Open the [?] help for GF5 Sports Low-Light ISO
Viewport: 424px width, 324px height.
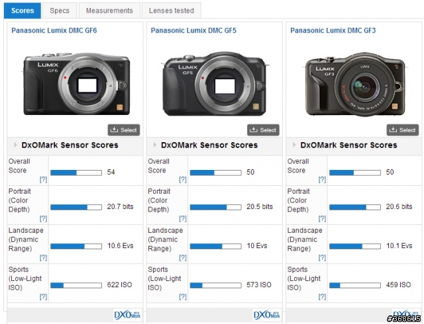point(183,297)
